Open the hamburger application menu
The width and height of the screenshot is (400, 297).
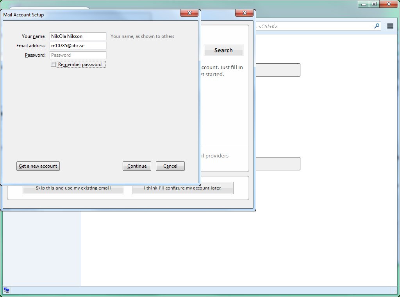point(390,26)
